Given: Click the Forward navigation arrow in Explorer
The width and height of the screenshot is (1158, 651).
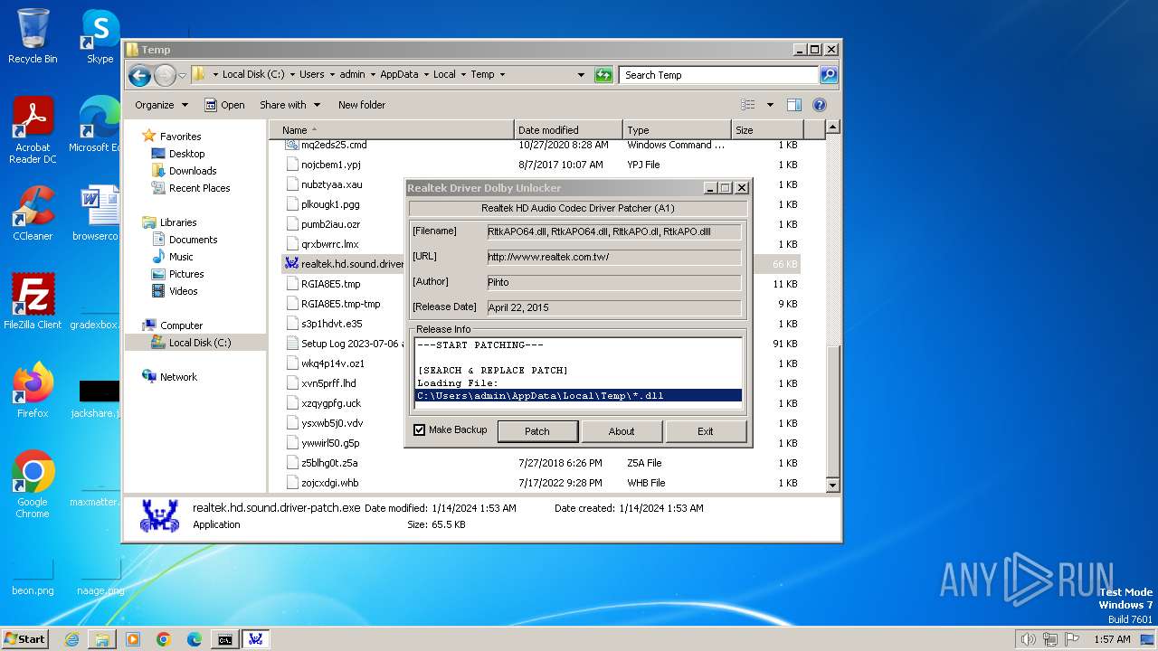Looking at the screenshot, I should coord(165,75).
